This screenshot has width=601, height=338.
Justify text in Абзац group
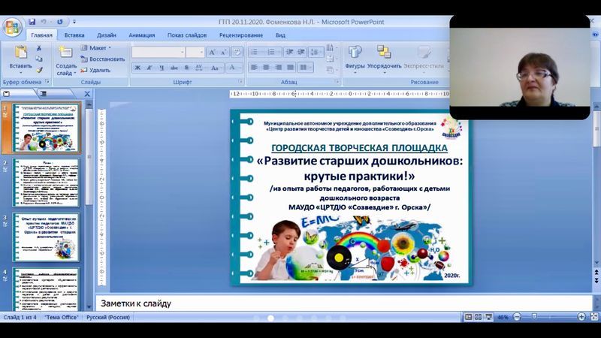(x=291, y=68)
